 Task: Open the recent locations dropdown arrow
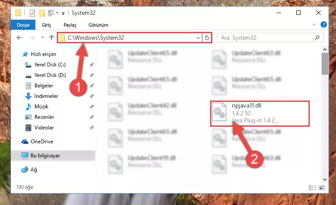tap(42, 38)
